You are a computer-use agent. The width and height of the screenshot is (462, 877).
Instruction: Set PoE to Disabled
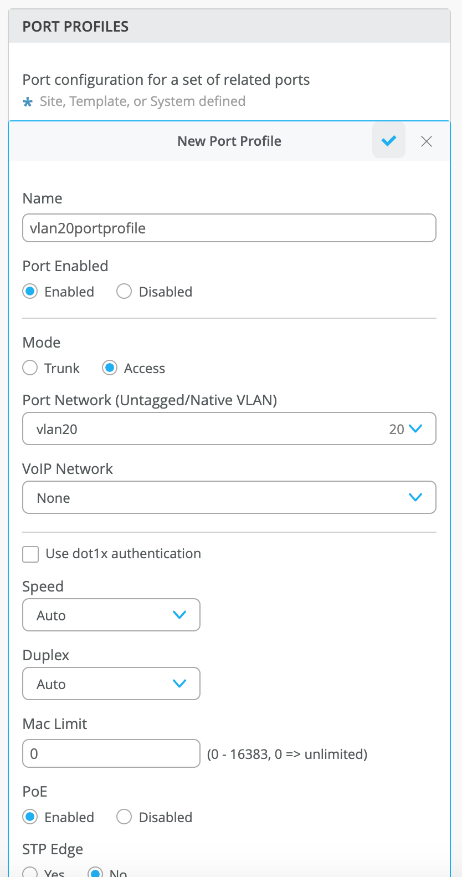pos(124,817)
